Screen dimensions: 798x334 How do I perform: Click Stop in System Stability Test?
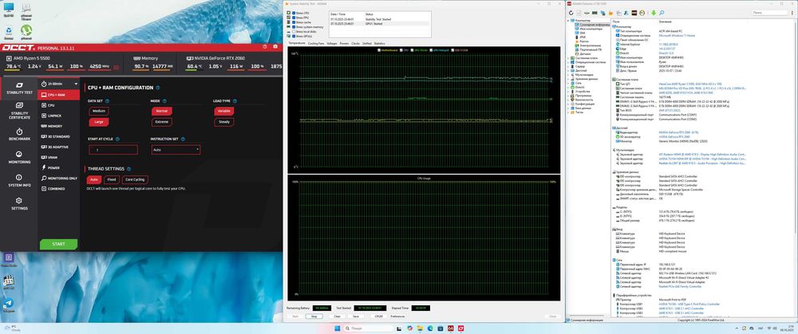[314, 316]
